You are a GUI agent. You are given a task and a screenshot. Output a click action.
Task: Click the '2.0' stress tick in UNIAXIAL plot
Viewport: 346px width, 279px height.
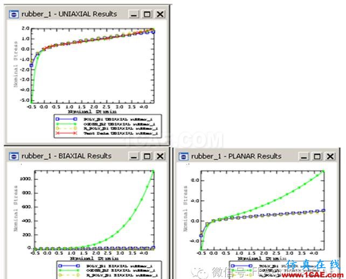coord(25,28)
